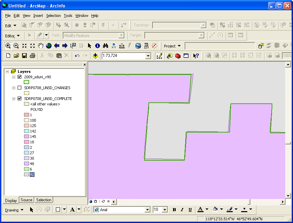Pause map drawing

point(108,202)
